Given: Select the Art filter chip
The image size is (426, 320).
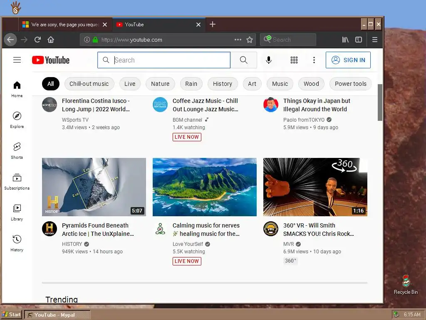Looking at the screenshot, I should click(252, 84).
